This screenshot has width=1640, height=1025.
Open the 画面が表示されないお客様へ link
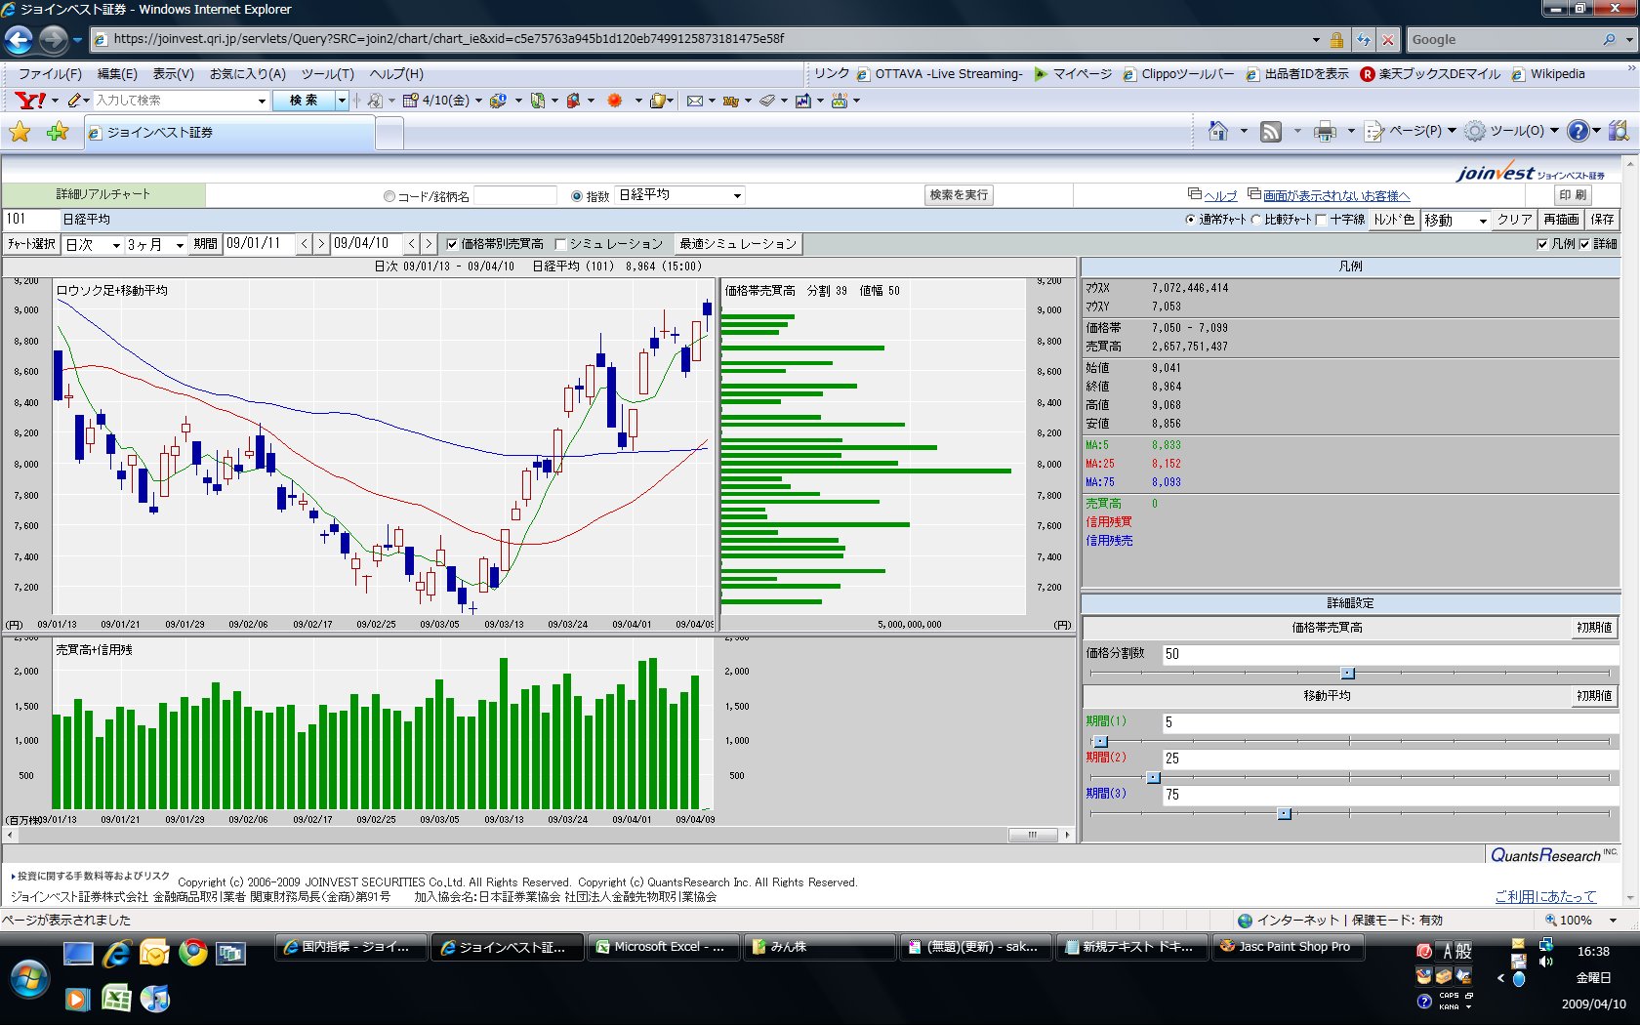pos(1335,196)
